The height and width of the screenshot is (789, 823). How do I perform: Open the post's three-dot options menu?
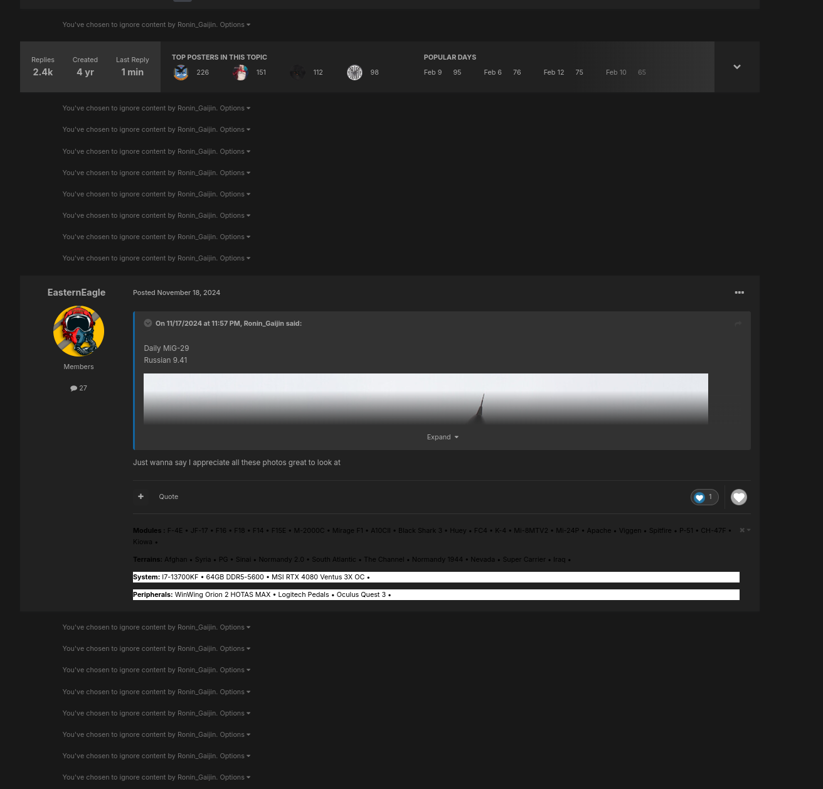click(x=740, y=293)
